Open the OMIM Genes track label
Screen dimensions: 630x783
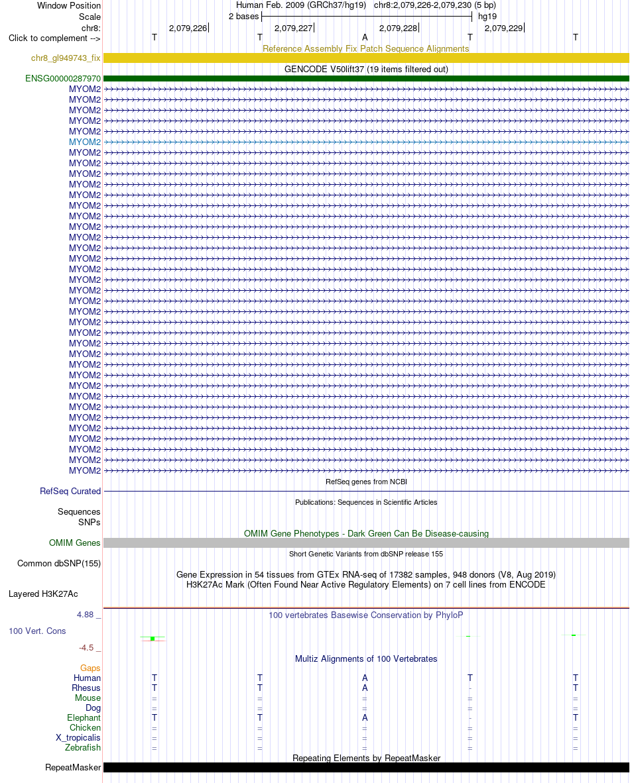74,543
